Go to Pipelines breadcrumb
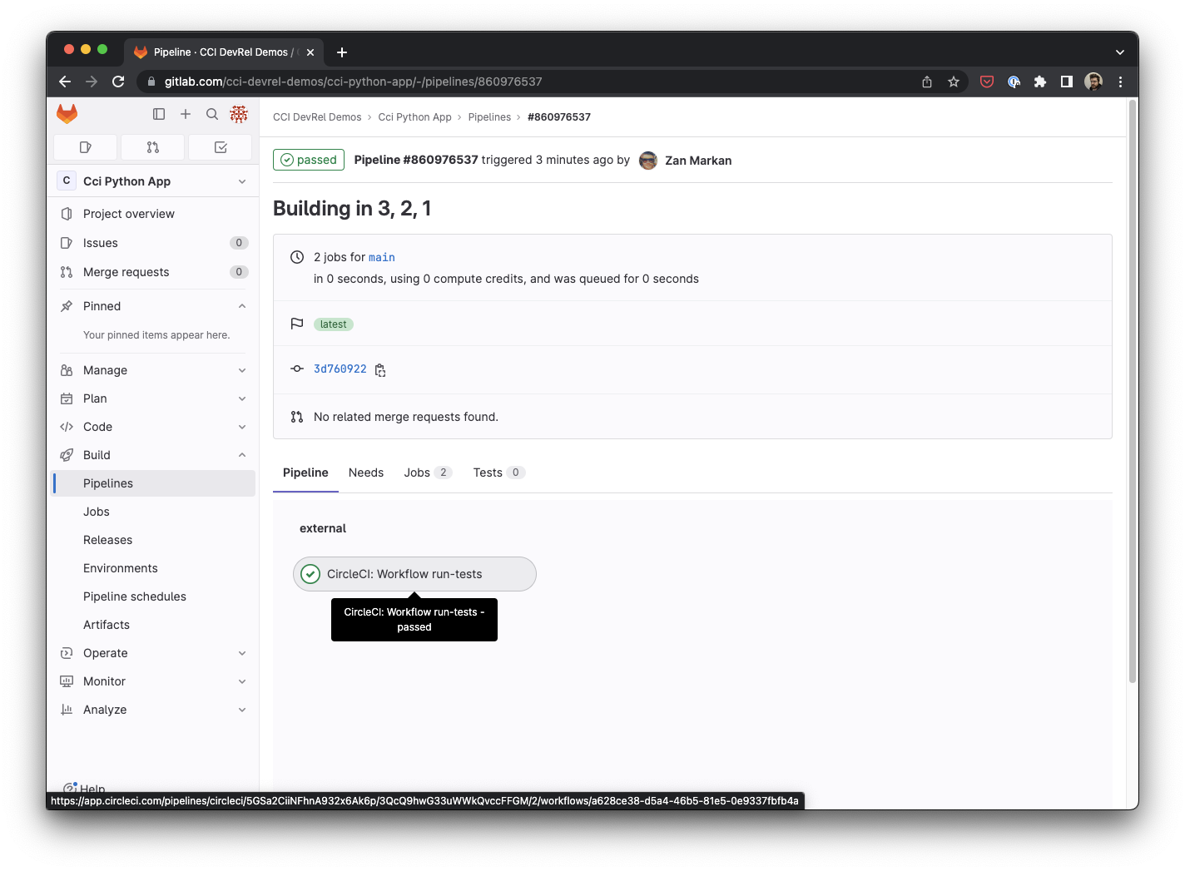 coord(489,117)
